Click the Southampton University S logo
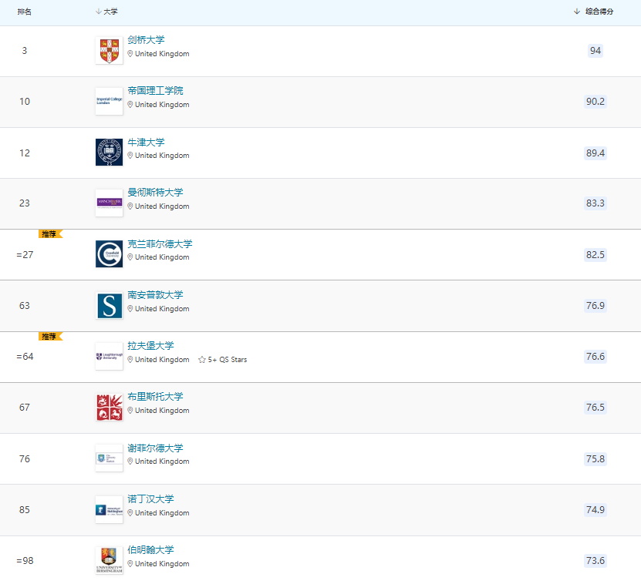The width and height of the screenshot is (641, 584). coord(109,306)
